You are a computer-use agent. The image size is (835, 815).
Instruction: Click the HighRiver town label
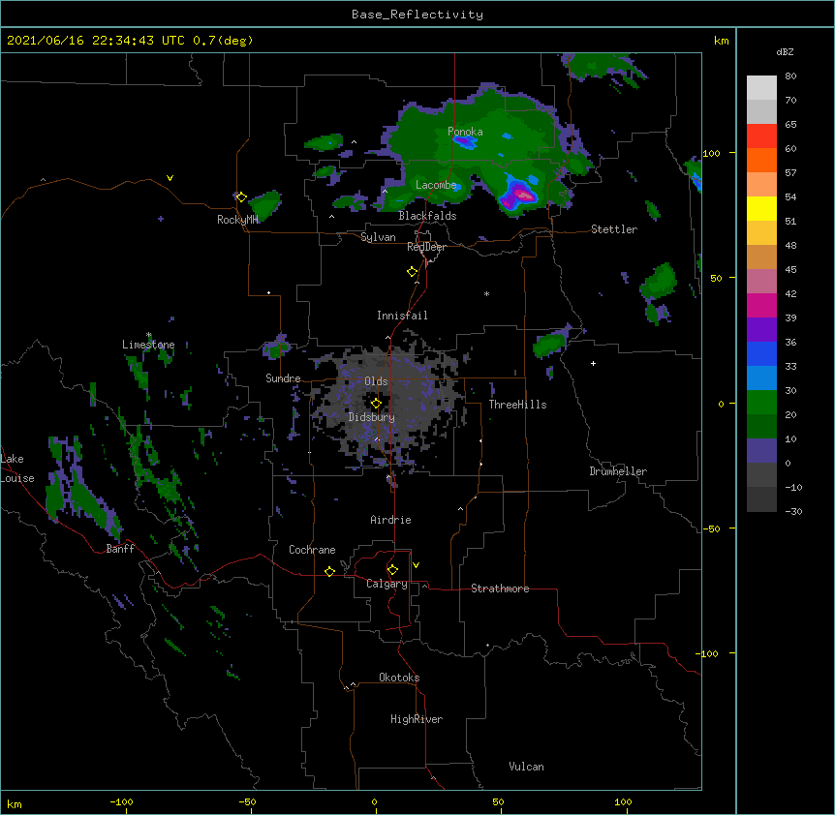(x=417, y=719)
